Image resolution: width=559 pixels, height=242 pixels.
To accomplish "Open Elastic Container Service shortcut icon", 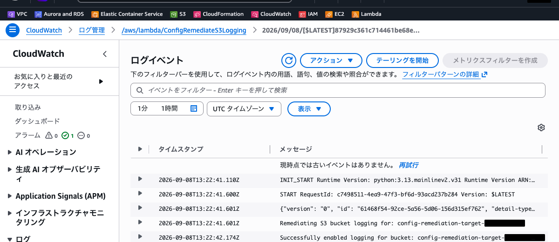I will (x=95, y=14).
